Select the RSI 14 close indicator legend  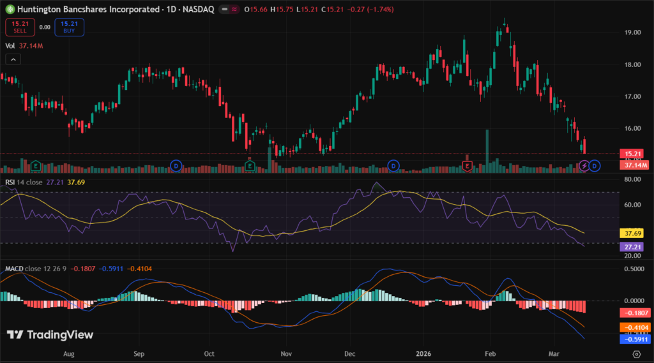coord(24,182)
